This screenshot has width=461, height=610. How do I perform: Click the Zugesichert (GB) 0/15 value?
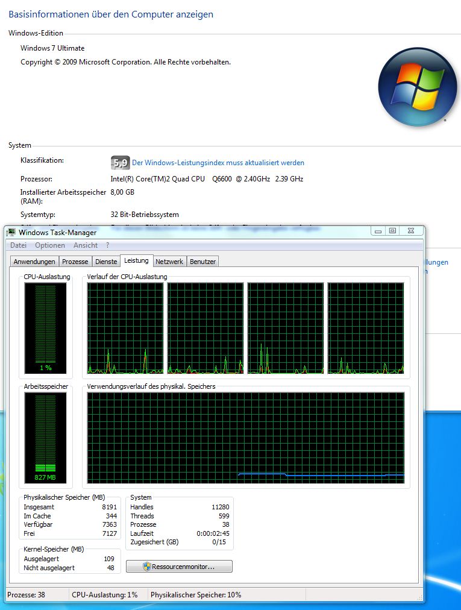pos(219,542)
